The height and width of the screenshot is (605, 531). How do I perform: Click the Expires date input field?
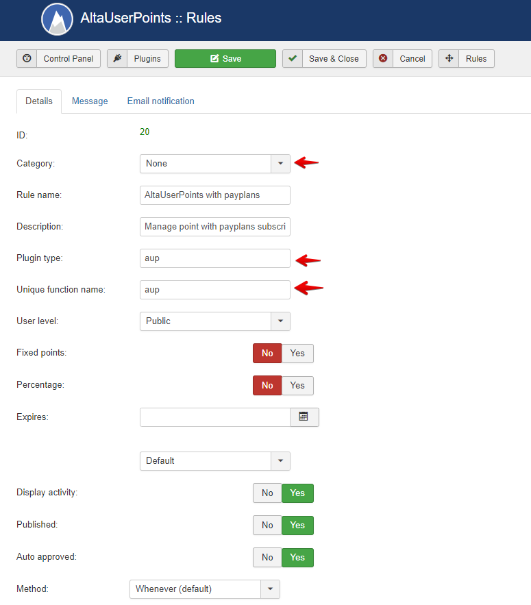click(x=215, y=417)
